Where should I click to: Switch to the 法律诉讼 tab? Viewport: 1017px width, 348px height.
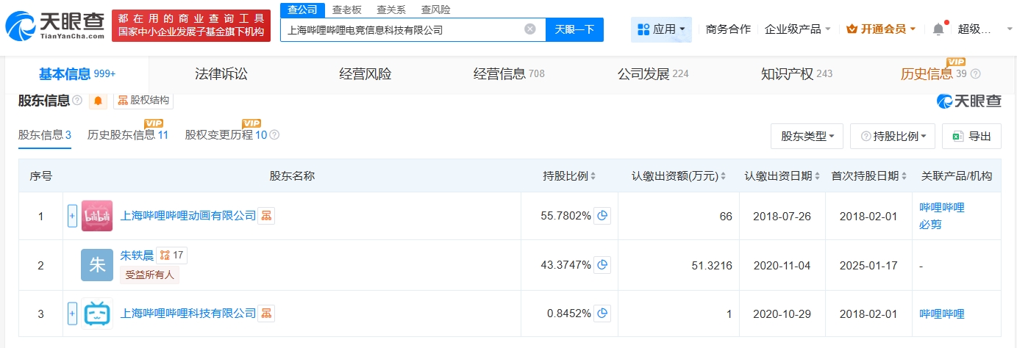tap(221, 73)
